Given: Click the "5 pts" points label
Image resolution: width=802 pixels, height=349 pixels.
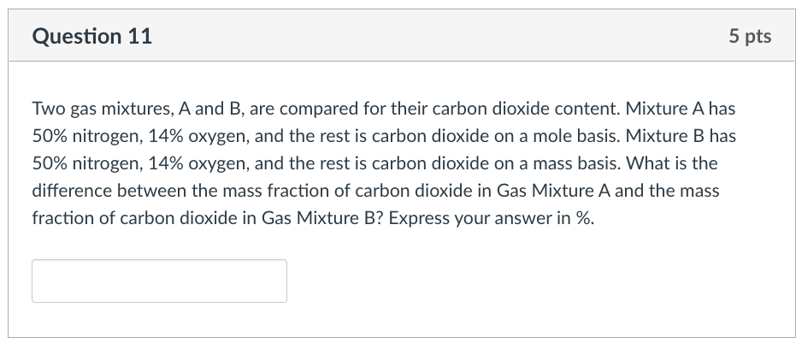Looking at the screenshot, I should coord(750,36).
